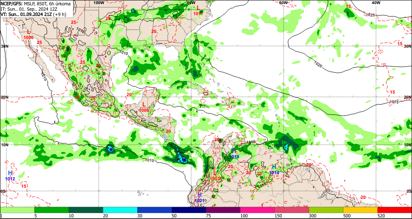Click the legend value "100"
Screen dimensions: 412x219
pos(244,216)
